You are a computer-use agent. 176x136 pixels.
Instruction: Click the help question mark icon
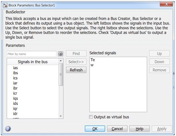tap(8, 129)
